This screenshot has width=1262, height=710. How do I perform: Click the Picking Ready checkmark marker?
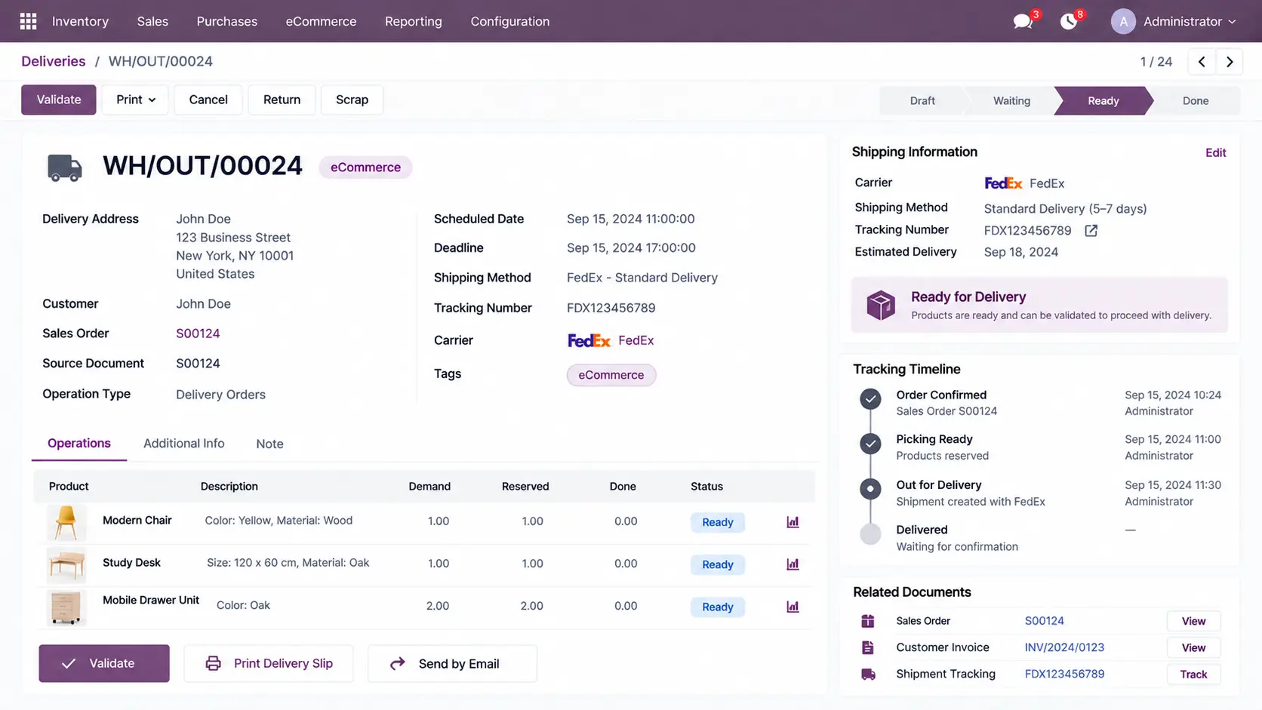pos(870,443)
